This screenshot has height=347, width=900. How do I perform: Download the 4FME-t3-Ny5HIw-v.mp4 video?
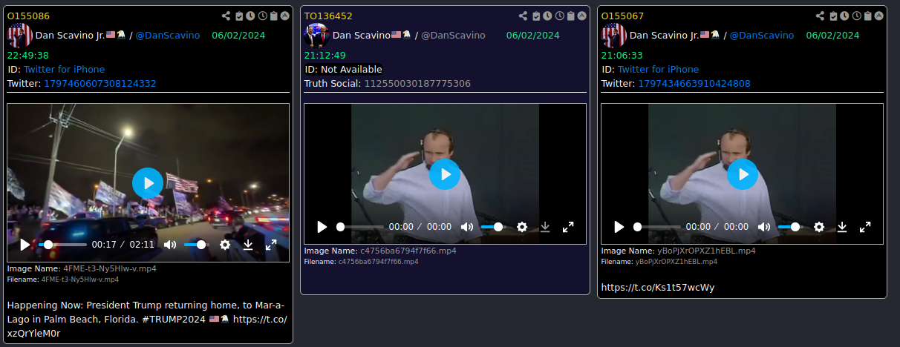coord(248,244)
